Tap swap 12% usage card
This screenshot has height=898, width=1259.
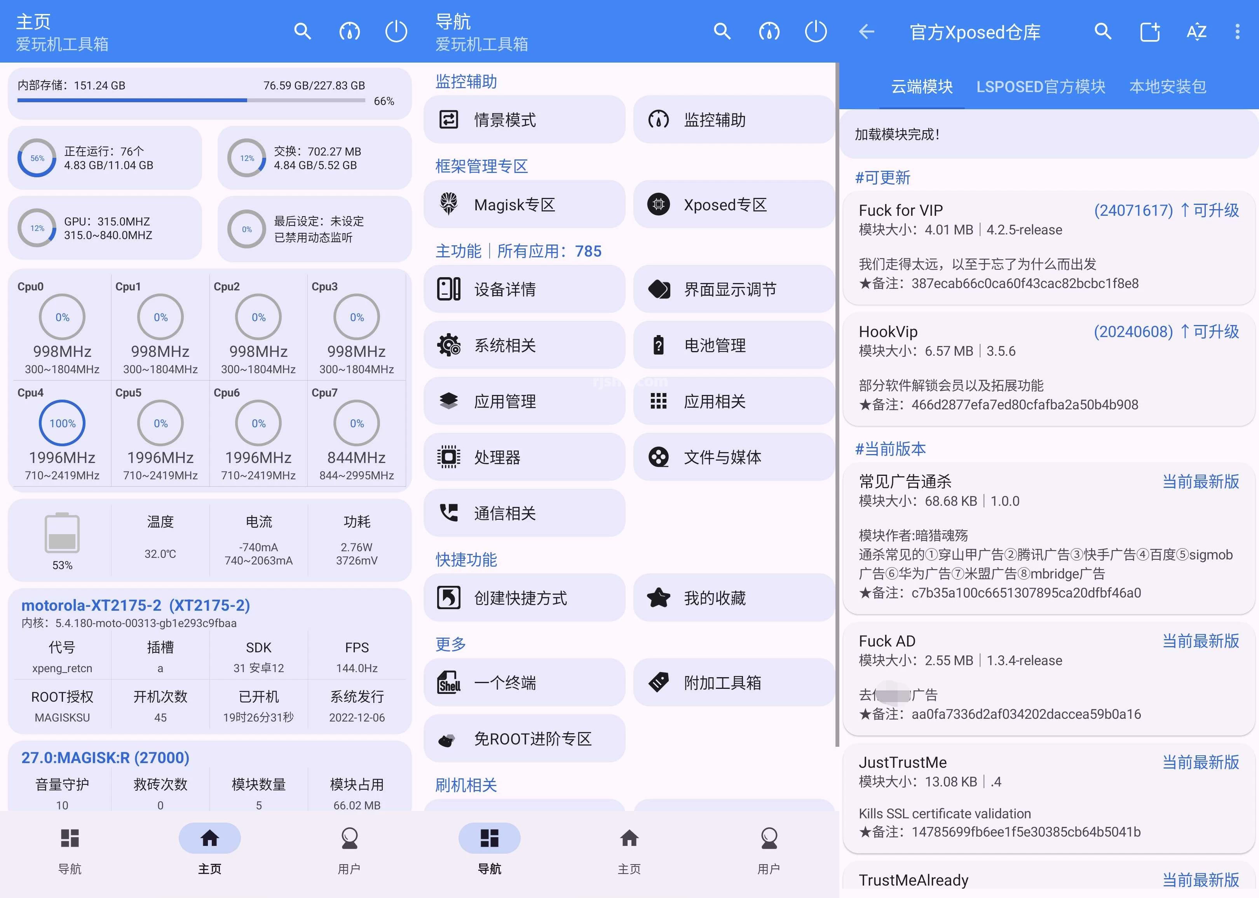pyautogui.click(x=314, y=158)
